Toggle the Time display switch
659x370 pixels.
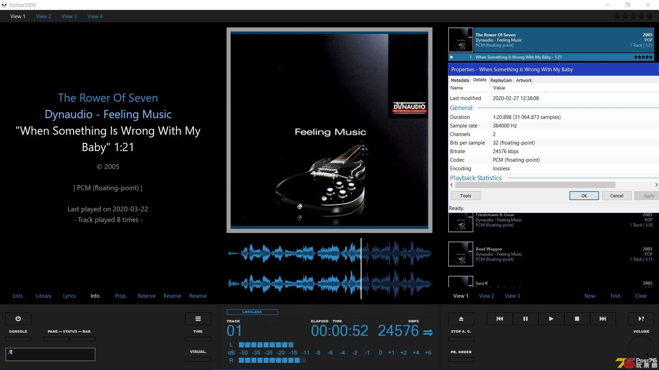[x=198, y=339]
